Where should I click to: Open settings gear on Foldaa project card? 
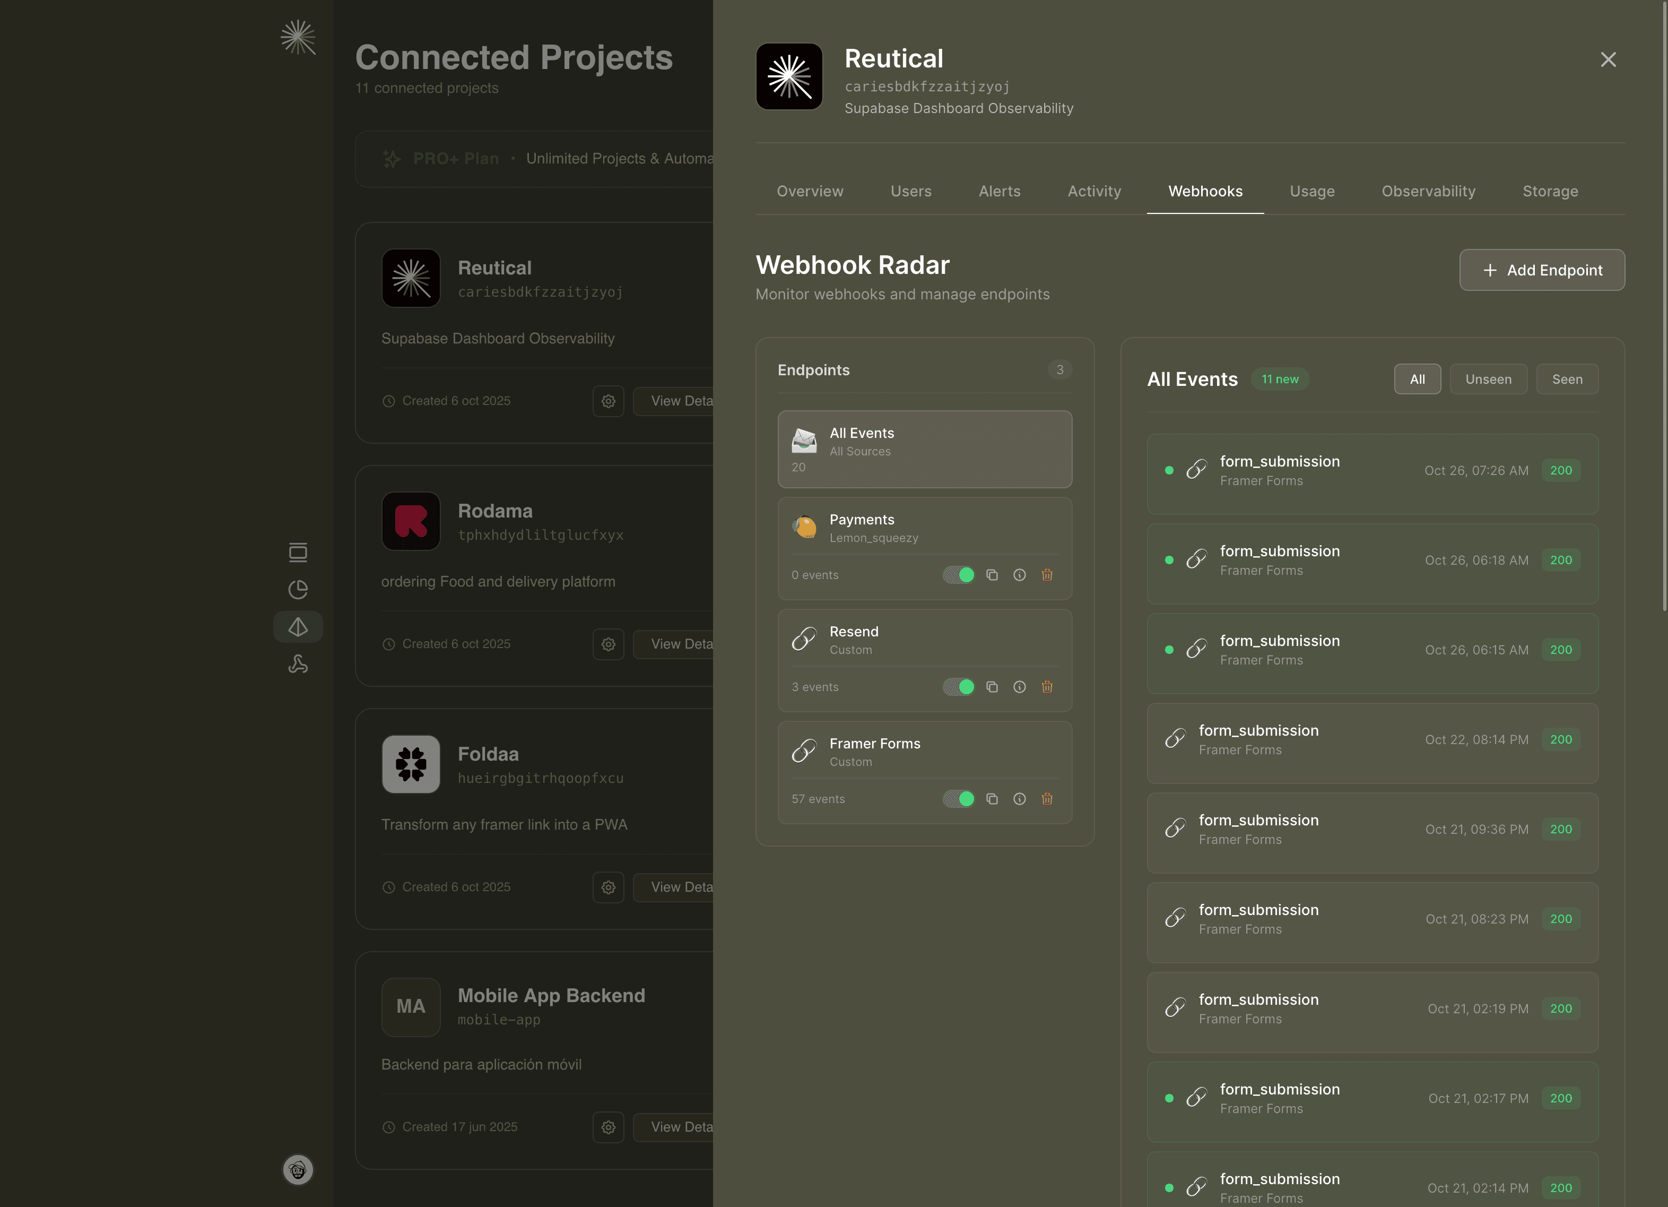(x=608, y=887)
